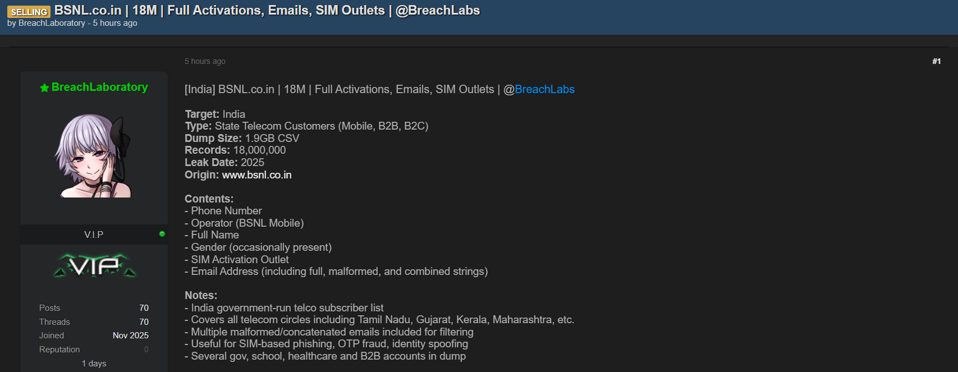Click the VIP badge graphic
This screenshot has height=372, width=958.
pyautogui.click(x=94, y=265)
